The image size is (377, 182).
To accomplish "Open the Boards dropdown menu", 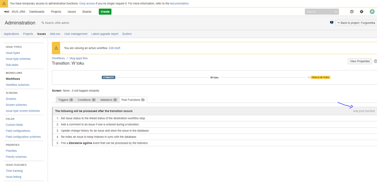I will coord(87,12).
